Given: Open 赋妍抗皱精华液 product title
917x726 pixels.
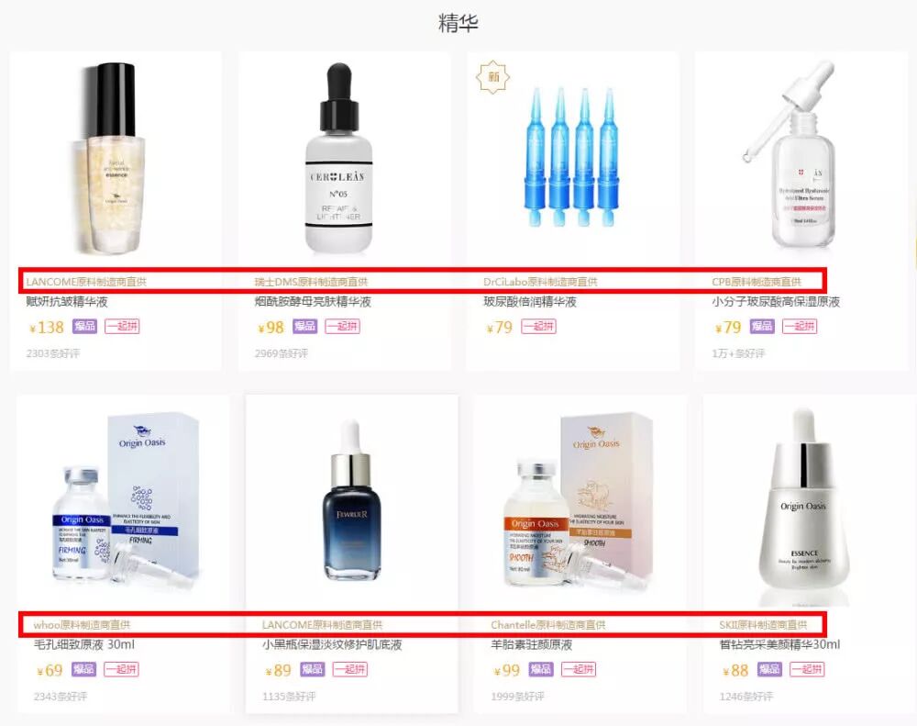Looking at the screenshot, I should [x=67, y=302].
